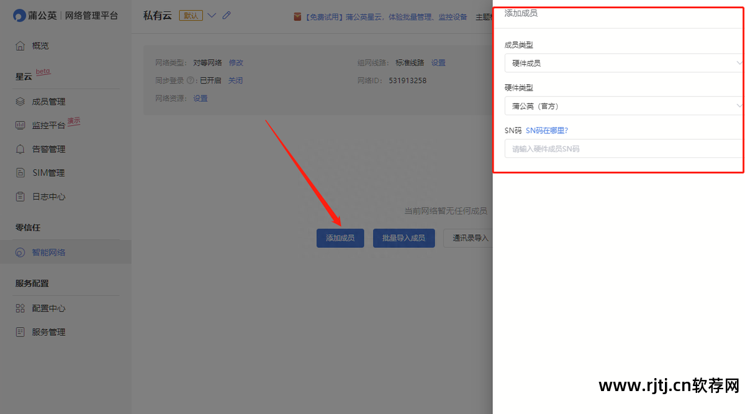Click the 告警管理 bell icon

click(20, 149)
